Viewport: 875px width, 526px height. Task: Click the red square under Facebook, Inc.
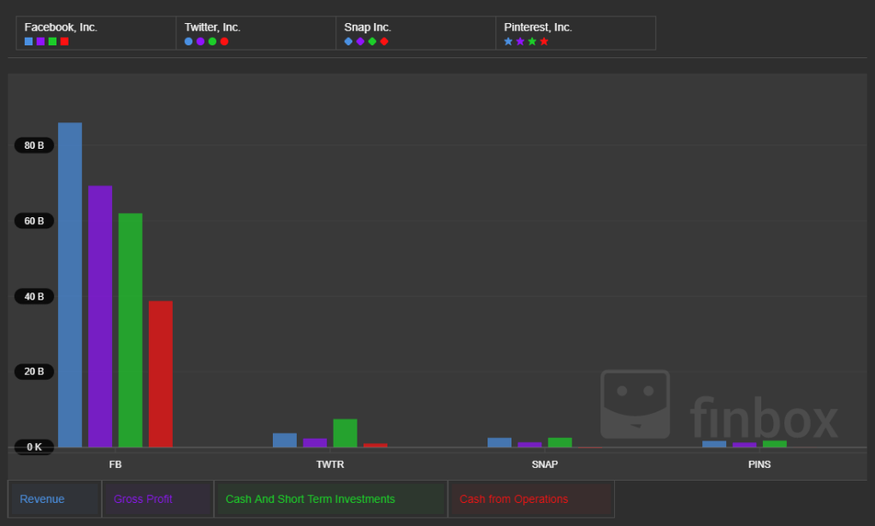pos(65,41)
